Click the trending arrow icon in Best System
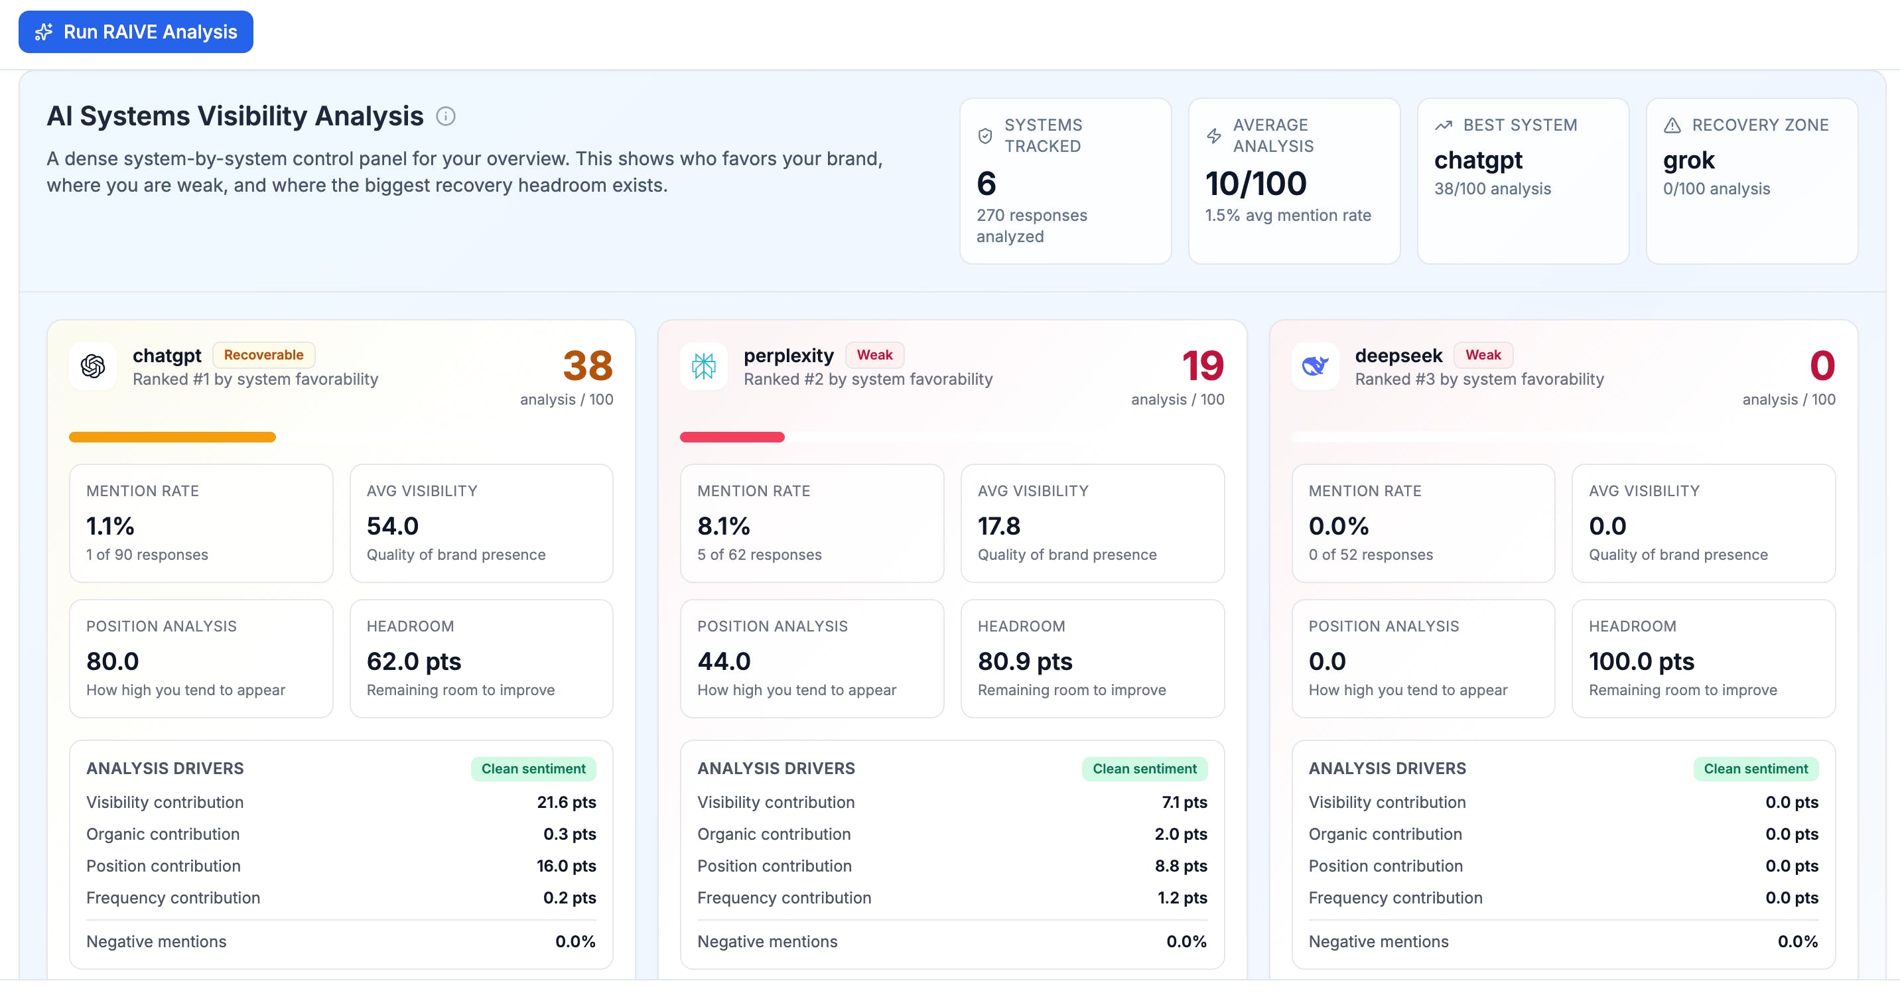This screenshot has height=995, width=1900. [x=1444, y=125]
